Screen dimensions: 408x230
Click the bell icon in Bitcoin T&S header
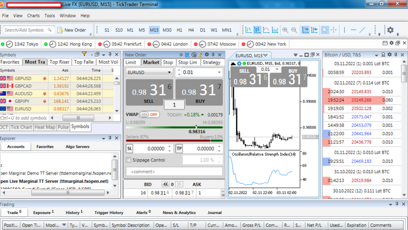click(383, 54)
